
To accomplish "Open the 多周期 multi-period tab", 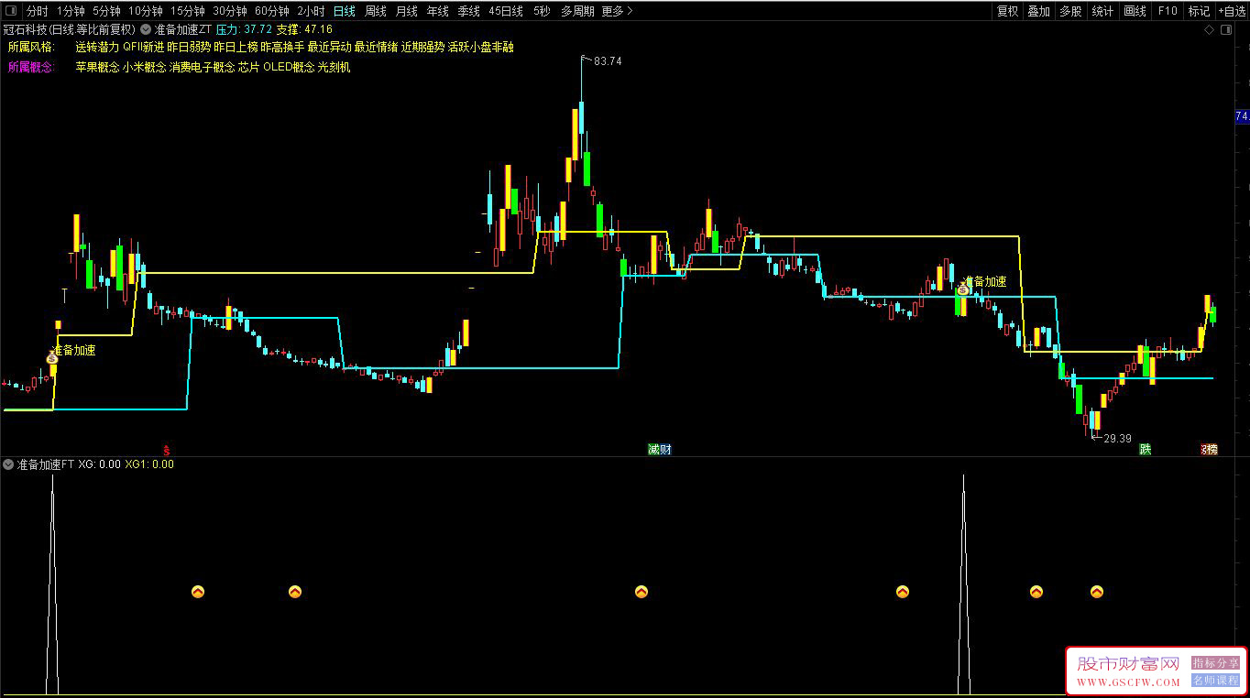I will 577,11.
